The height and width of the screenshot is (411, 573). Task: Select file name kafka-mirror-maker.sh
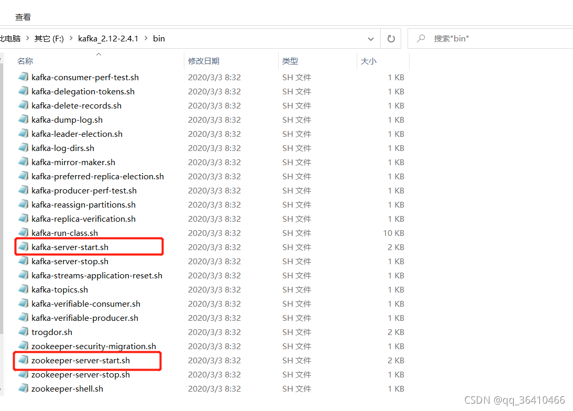coord(73,163)
